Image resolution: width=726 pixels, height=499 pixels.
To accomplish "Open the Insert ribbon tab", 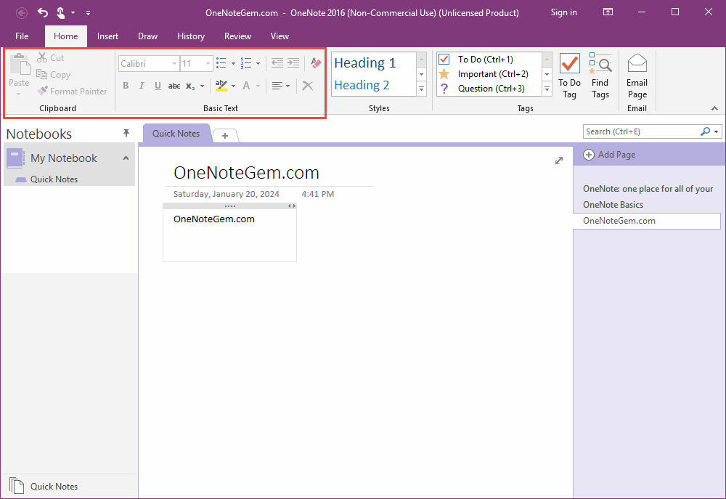I will (107, 36).
